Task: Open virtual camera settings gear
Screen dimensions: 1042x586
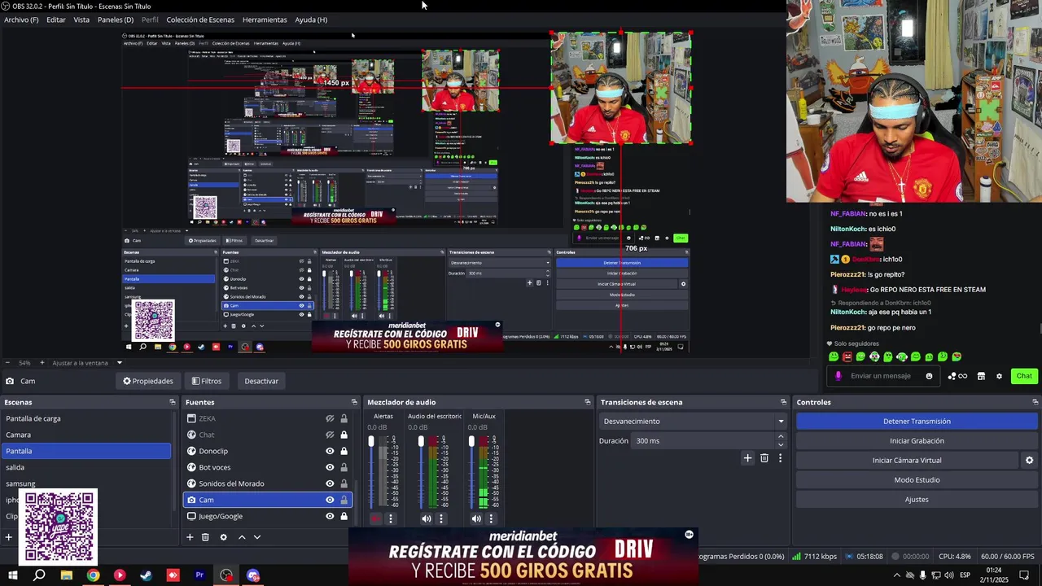Action: pos(1029,461)
